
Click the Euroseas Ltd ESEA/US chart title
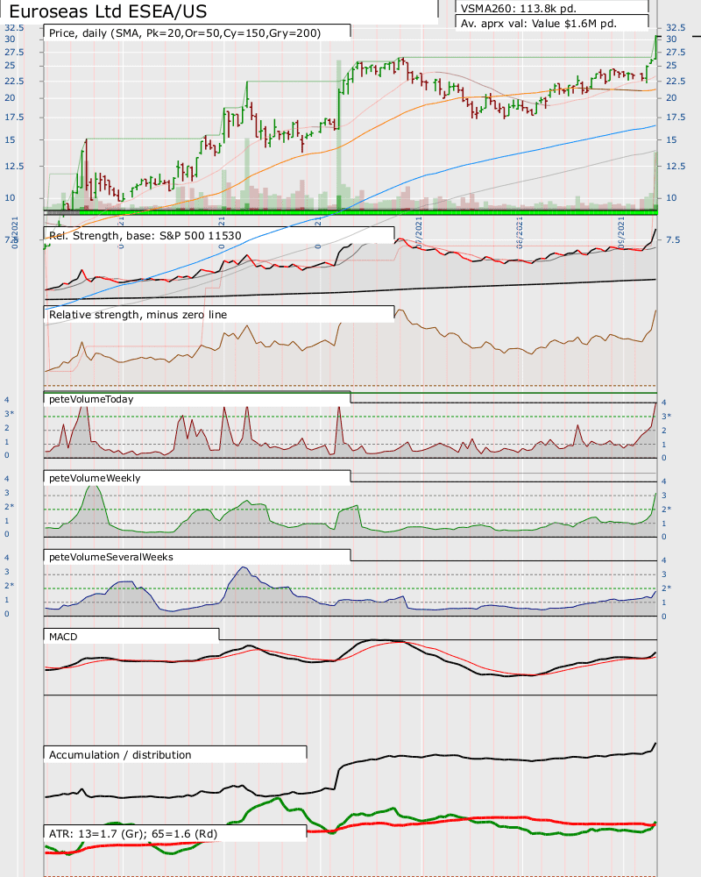(x=108, y=11)
